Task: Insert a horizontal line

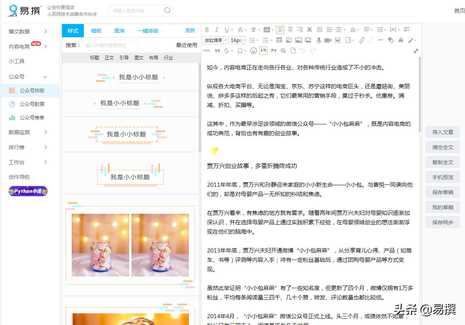Action: click(x=380, y=40)
